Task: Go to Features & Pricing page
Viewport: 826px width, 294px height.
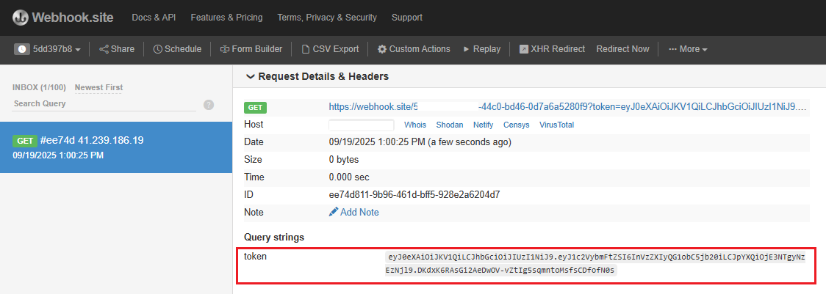Action: (227, 17)
